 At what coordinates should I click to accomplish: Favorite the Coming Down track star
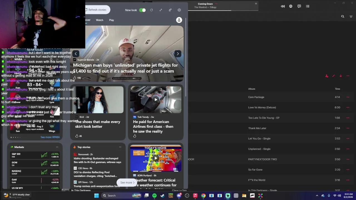tap(256, 4)
